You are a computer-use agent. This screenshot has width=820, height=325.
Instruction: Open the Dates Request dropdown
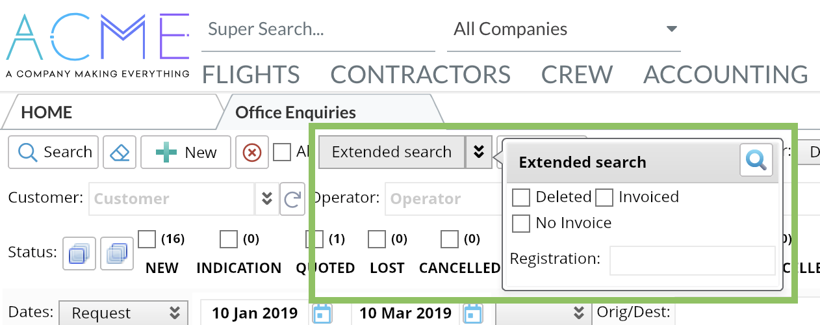123,313
